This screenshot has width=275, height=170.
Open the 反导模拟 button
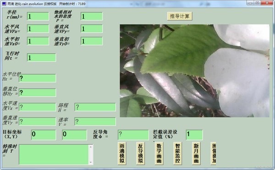[141, 154]
